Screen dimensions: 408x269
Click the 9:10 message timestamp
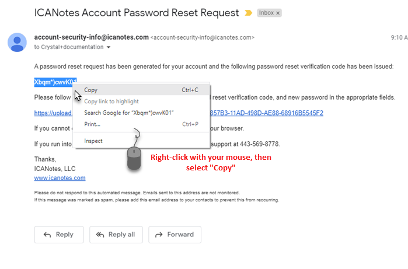click(397, 38)
